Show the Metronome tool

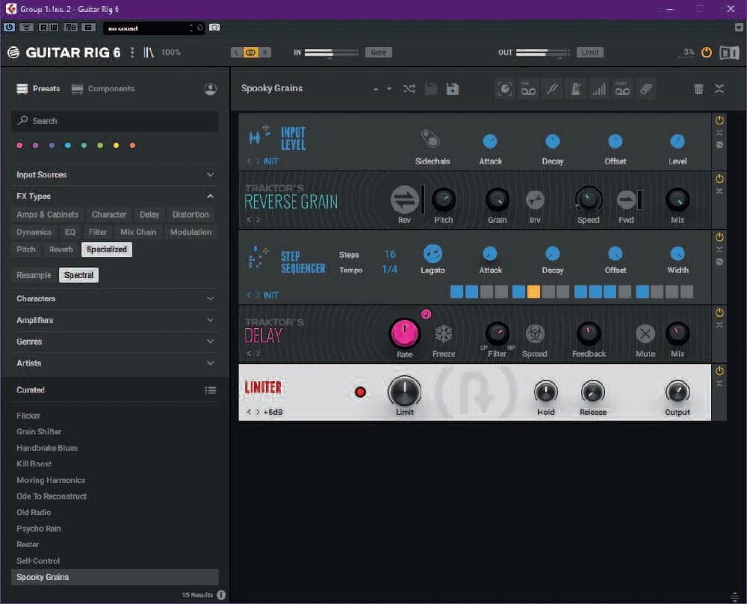click(x=575, y=89)
